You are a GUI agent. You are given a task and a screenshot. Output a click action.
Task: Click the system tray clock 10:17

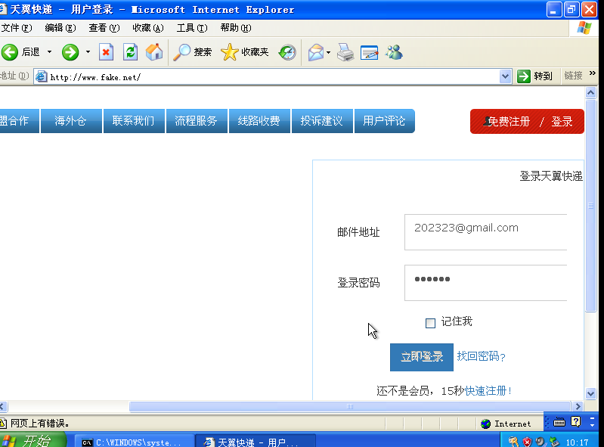pyautogui.click(x=577, y=442)
